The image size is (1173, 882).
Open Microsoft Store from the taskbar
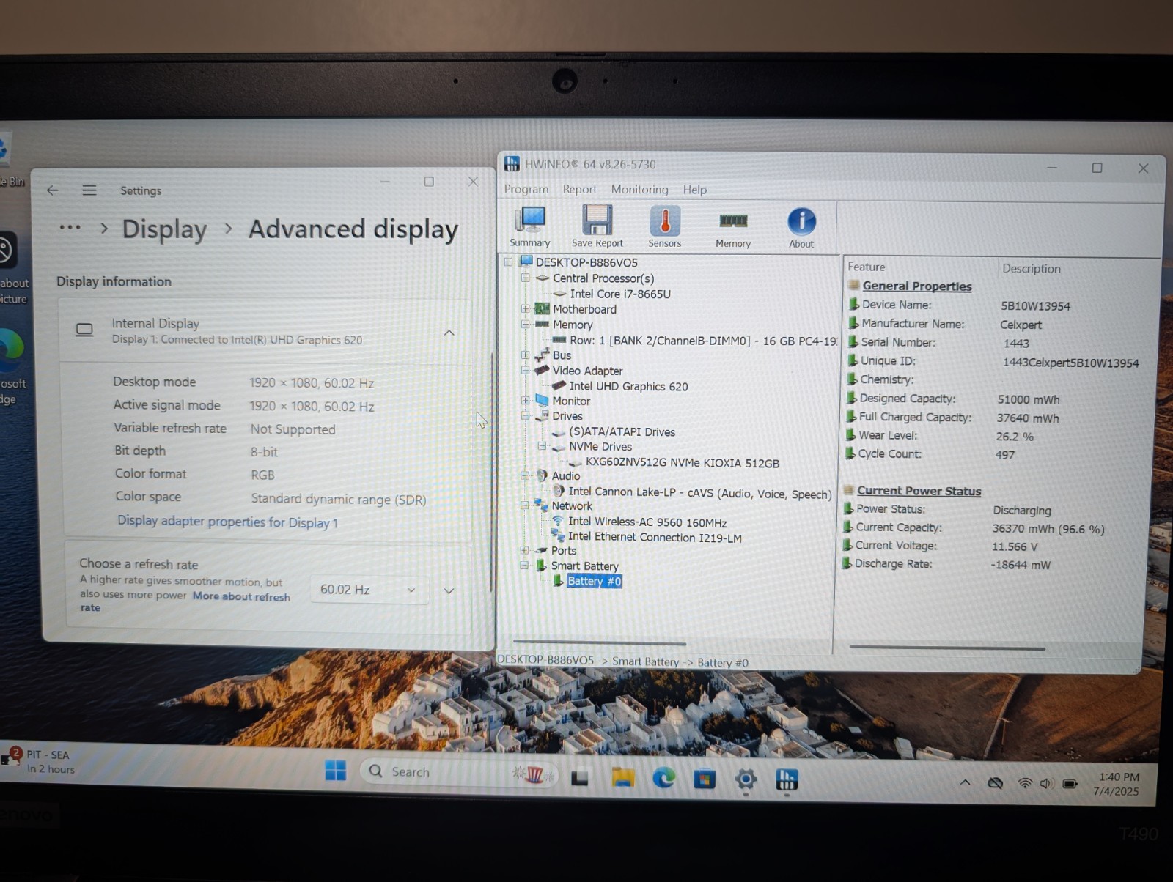tap(705, 779)
